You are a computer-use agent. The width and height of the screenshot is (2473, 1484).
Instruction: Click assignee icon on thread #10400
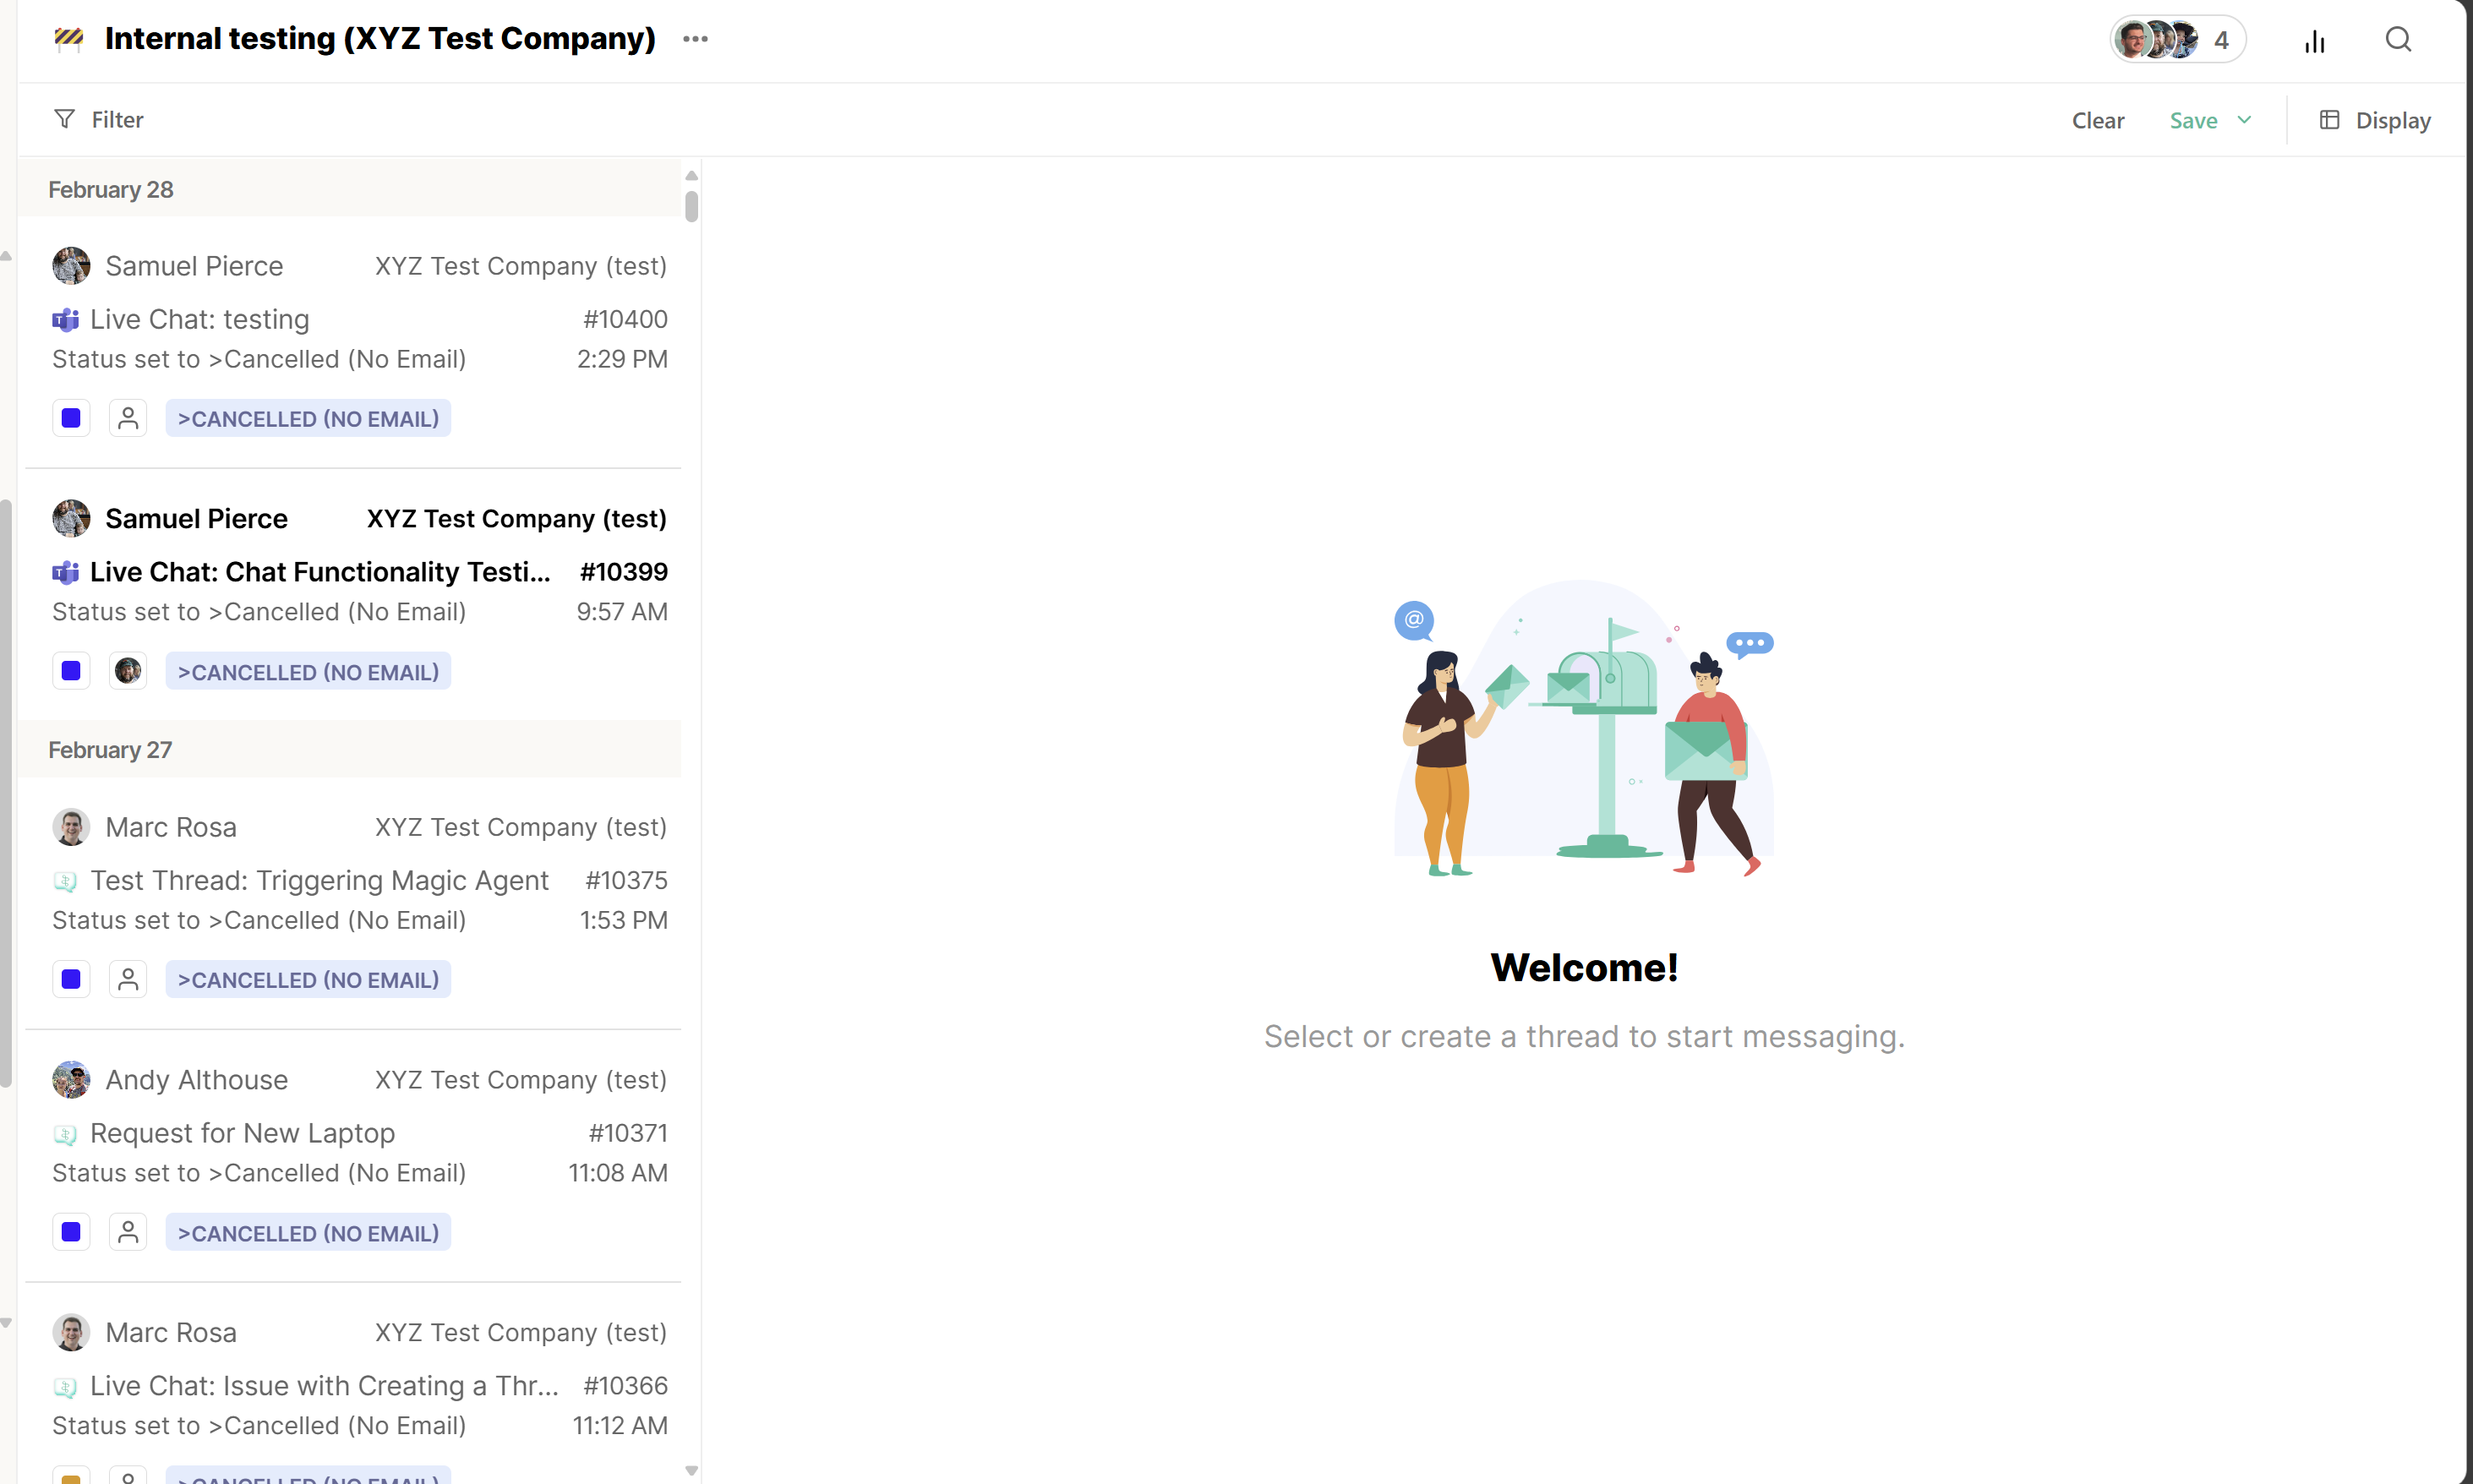128,418
